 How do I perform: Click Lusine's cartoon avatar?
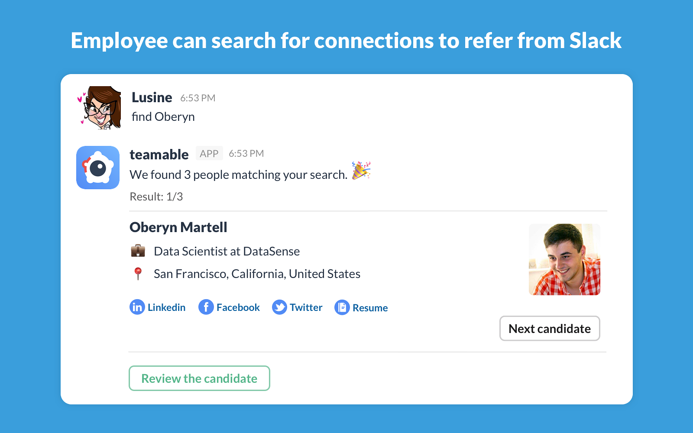tap(99, 108)
